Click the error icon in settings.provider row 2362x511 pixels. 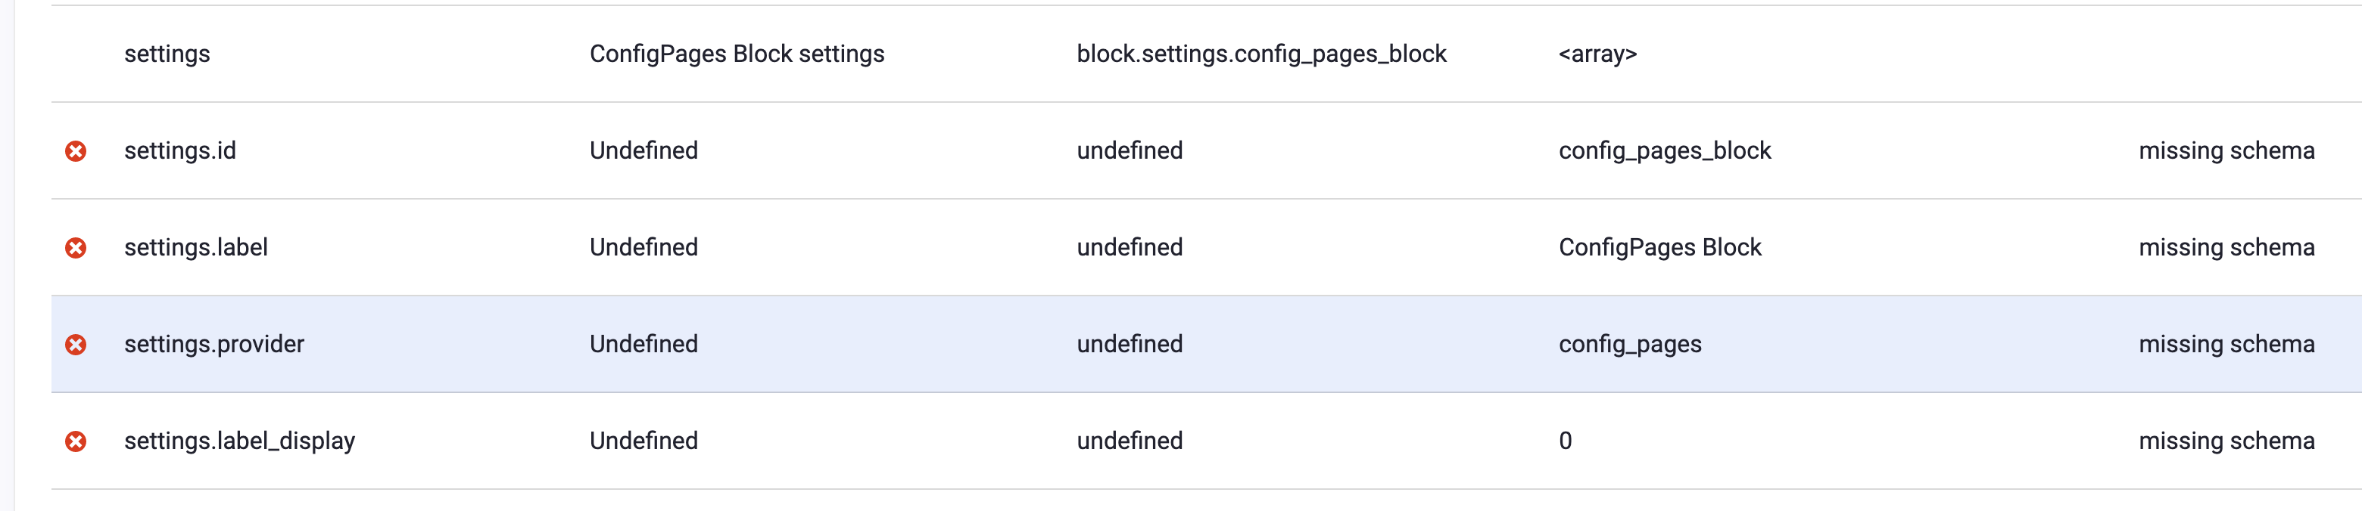76,345
